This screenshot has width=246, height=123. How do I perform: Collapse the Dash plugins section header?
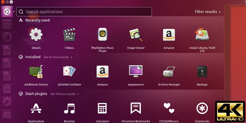[33, 94]
